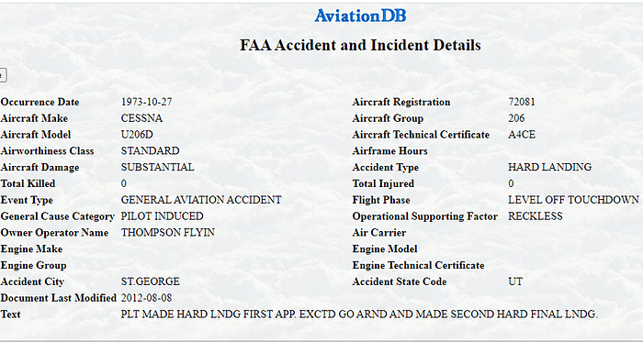Click the HARD LANDING accident type value
The image size is (643, 342).
tap(549, 167)
